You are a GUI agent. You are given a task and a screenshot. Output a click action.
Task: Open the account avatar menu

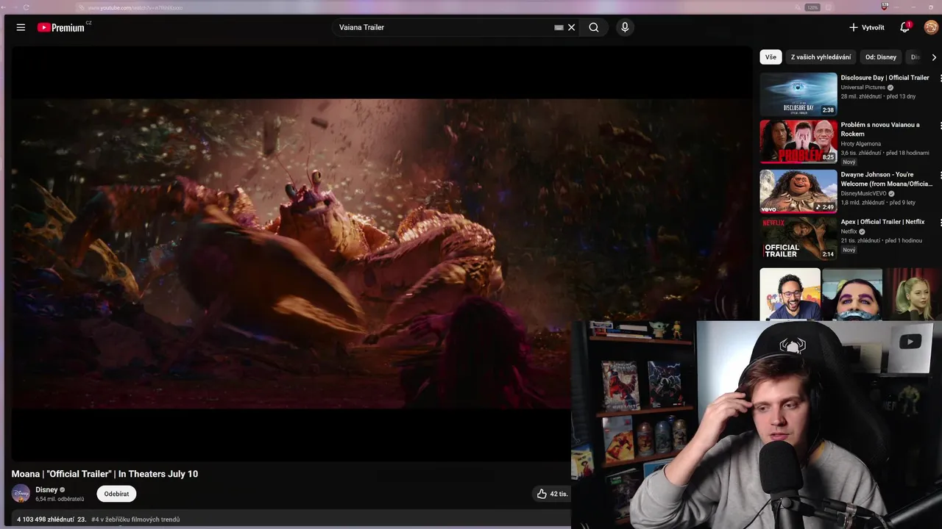coord(931,27)
